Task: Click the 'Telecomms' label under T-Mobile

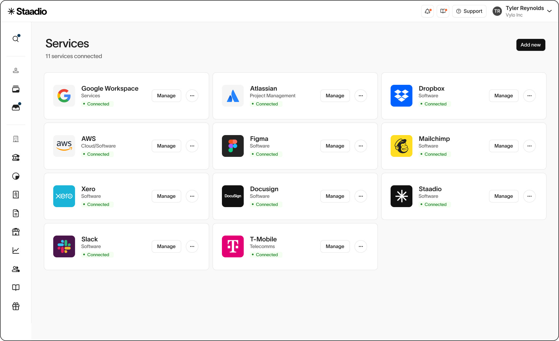Action: coord(262,247)
